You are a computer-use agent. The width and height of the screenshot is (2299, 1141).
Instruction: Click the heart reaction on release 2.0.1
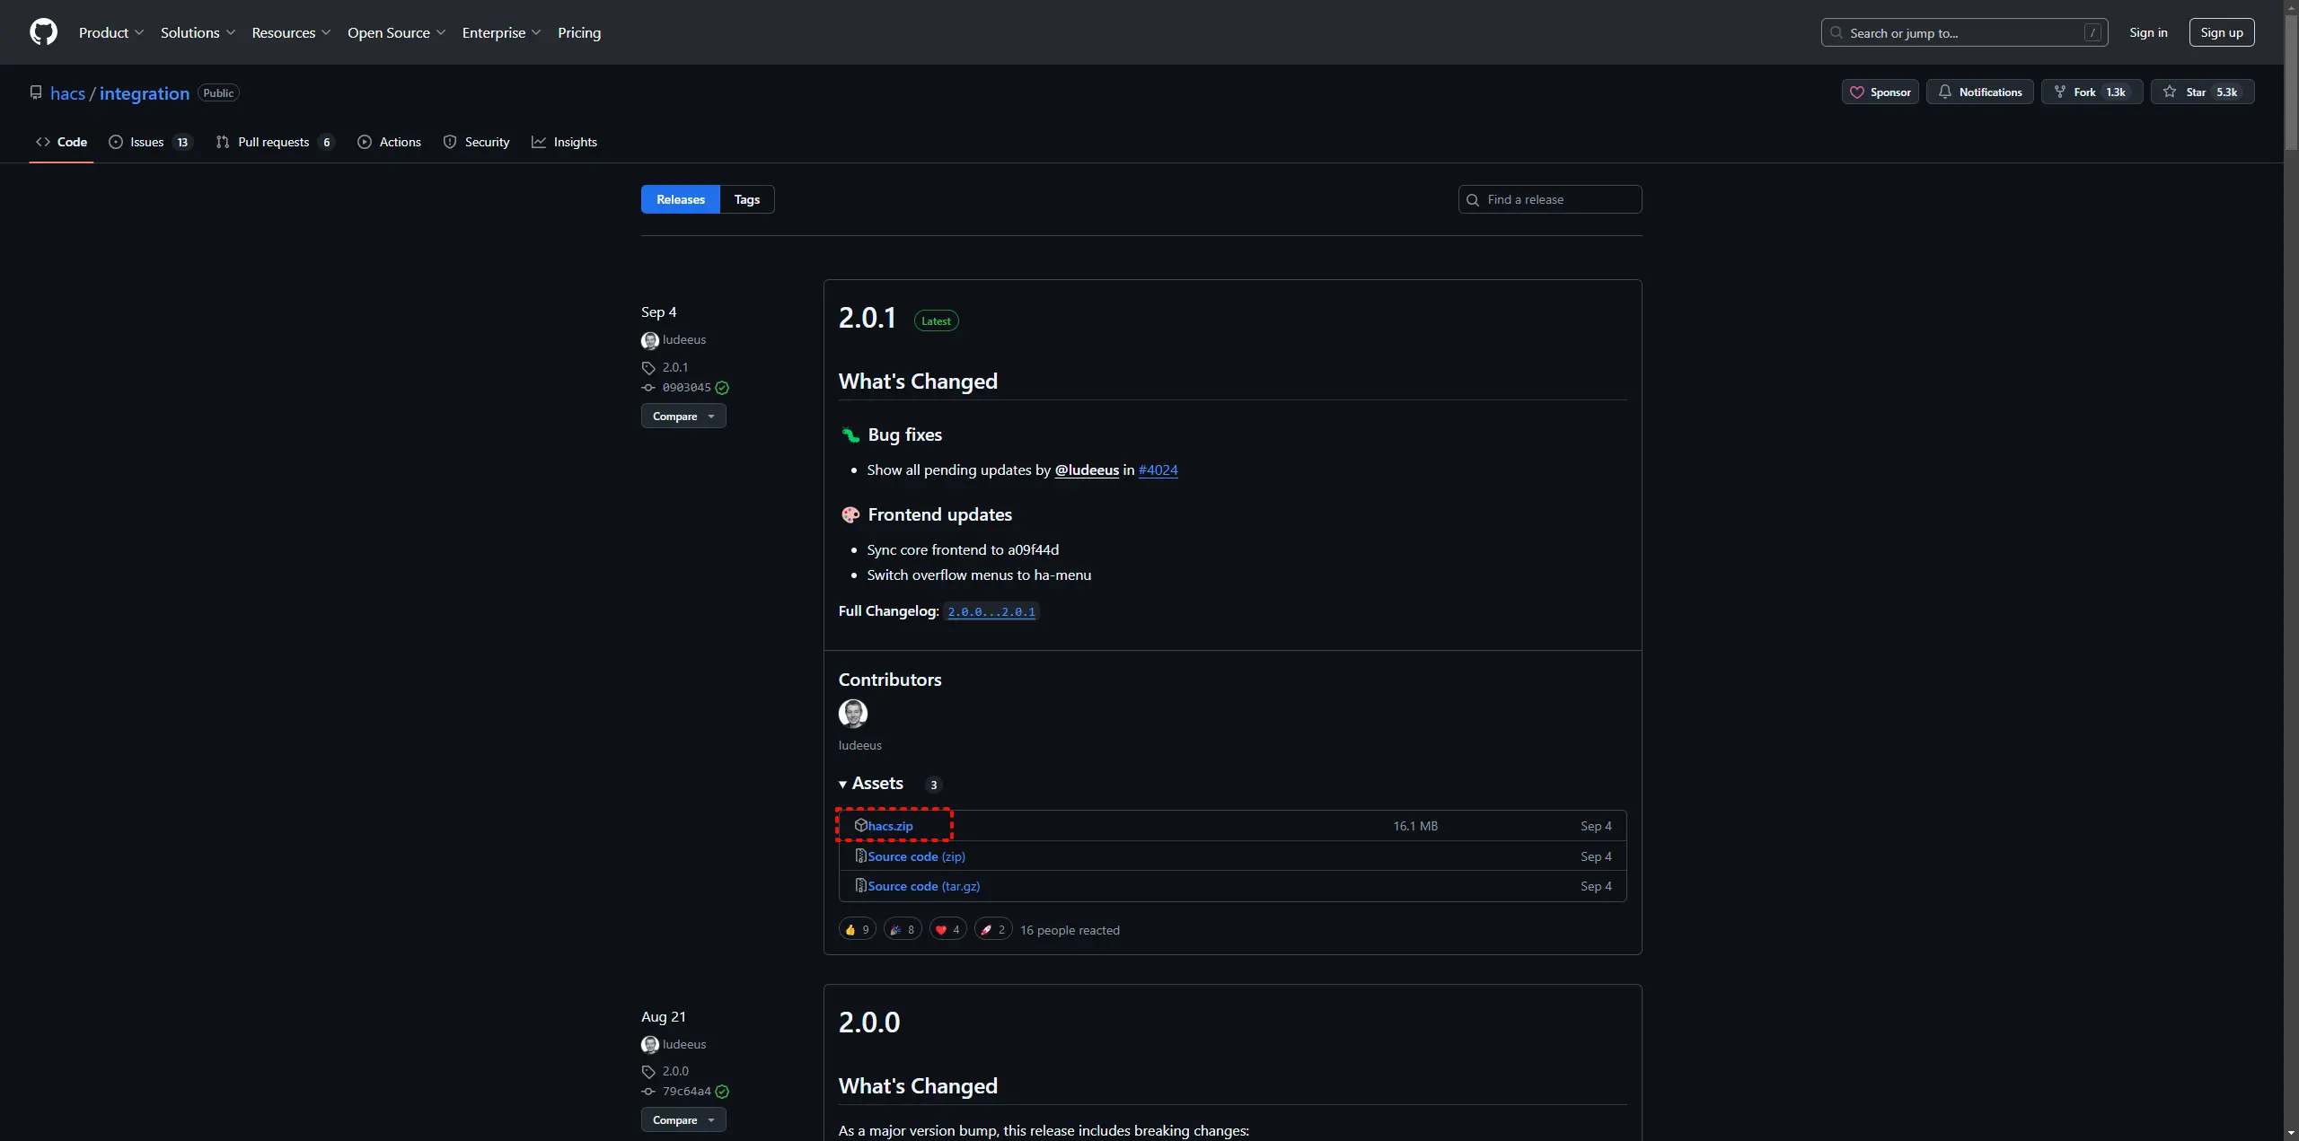point(947,930)
